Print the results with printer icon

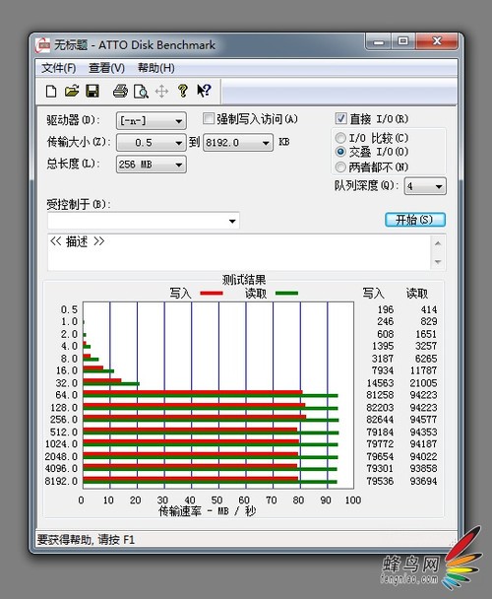[x=120, y=92]
